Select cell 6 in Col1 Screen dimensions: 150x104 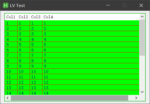pyautogui.click(x=11, y=50)
